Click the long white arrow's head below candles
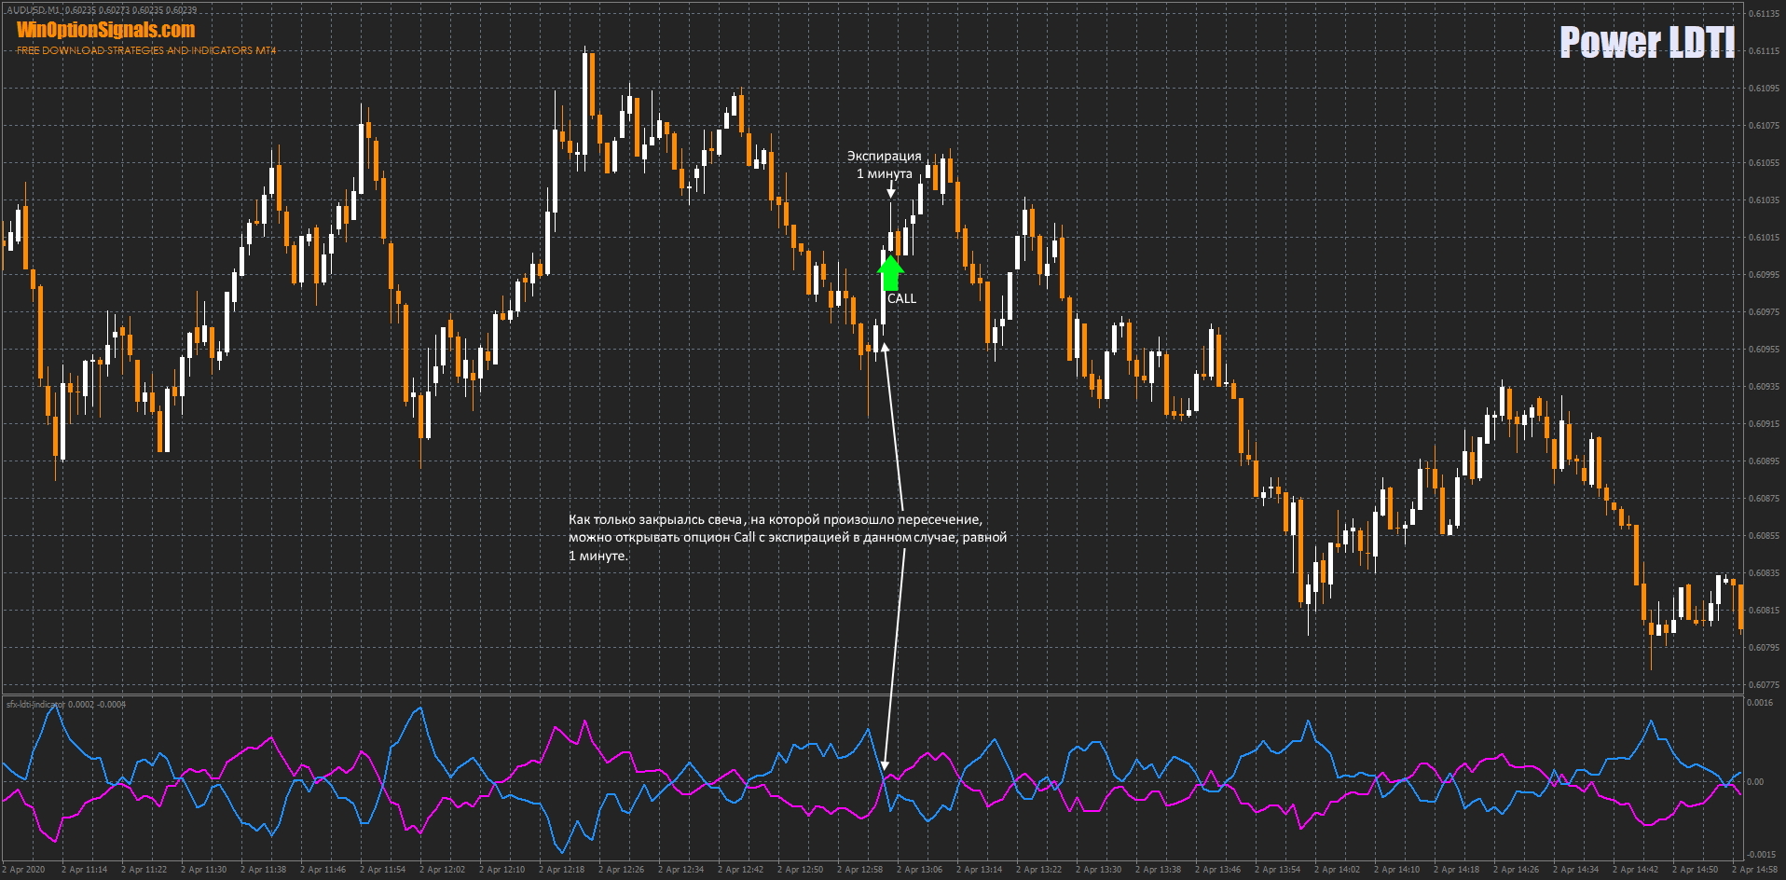This screenshot has width=1786, height=880. 886,347
